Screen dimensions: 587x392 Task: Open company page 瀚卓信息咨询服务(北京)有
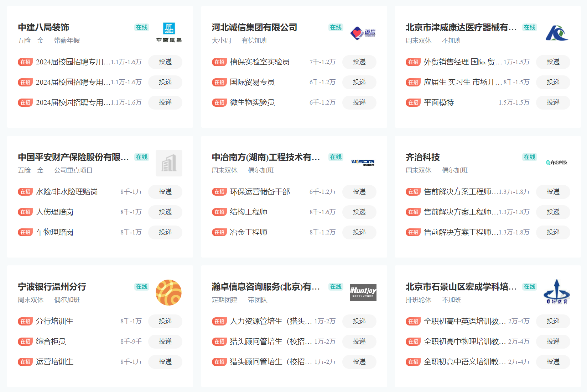click(266, 286)
